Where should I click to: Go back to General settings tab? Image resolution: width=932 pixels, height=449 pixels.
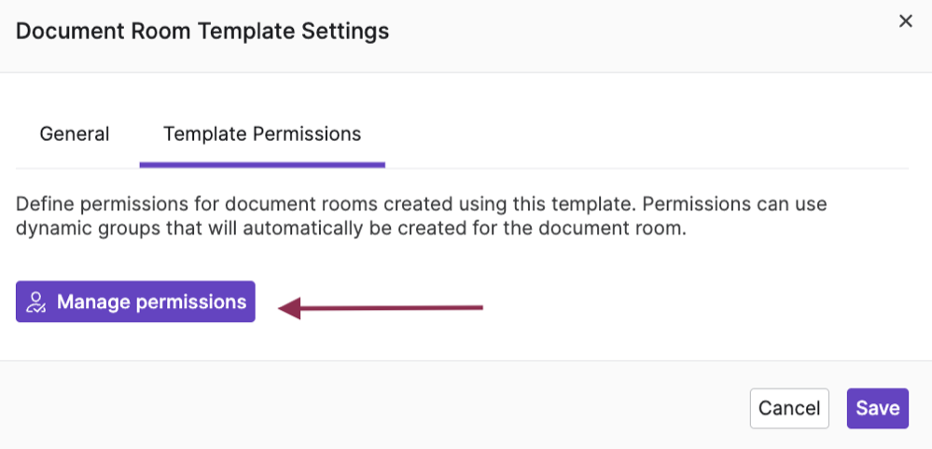(75, 134)
